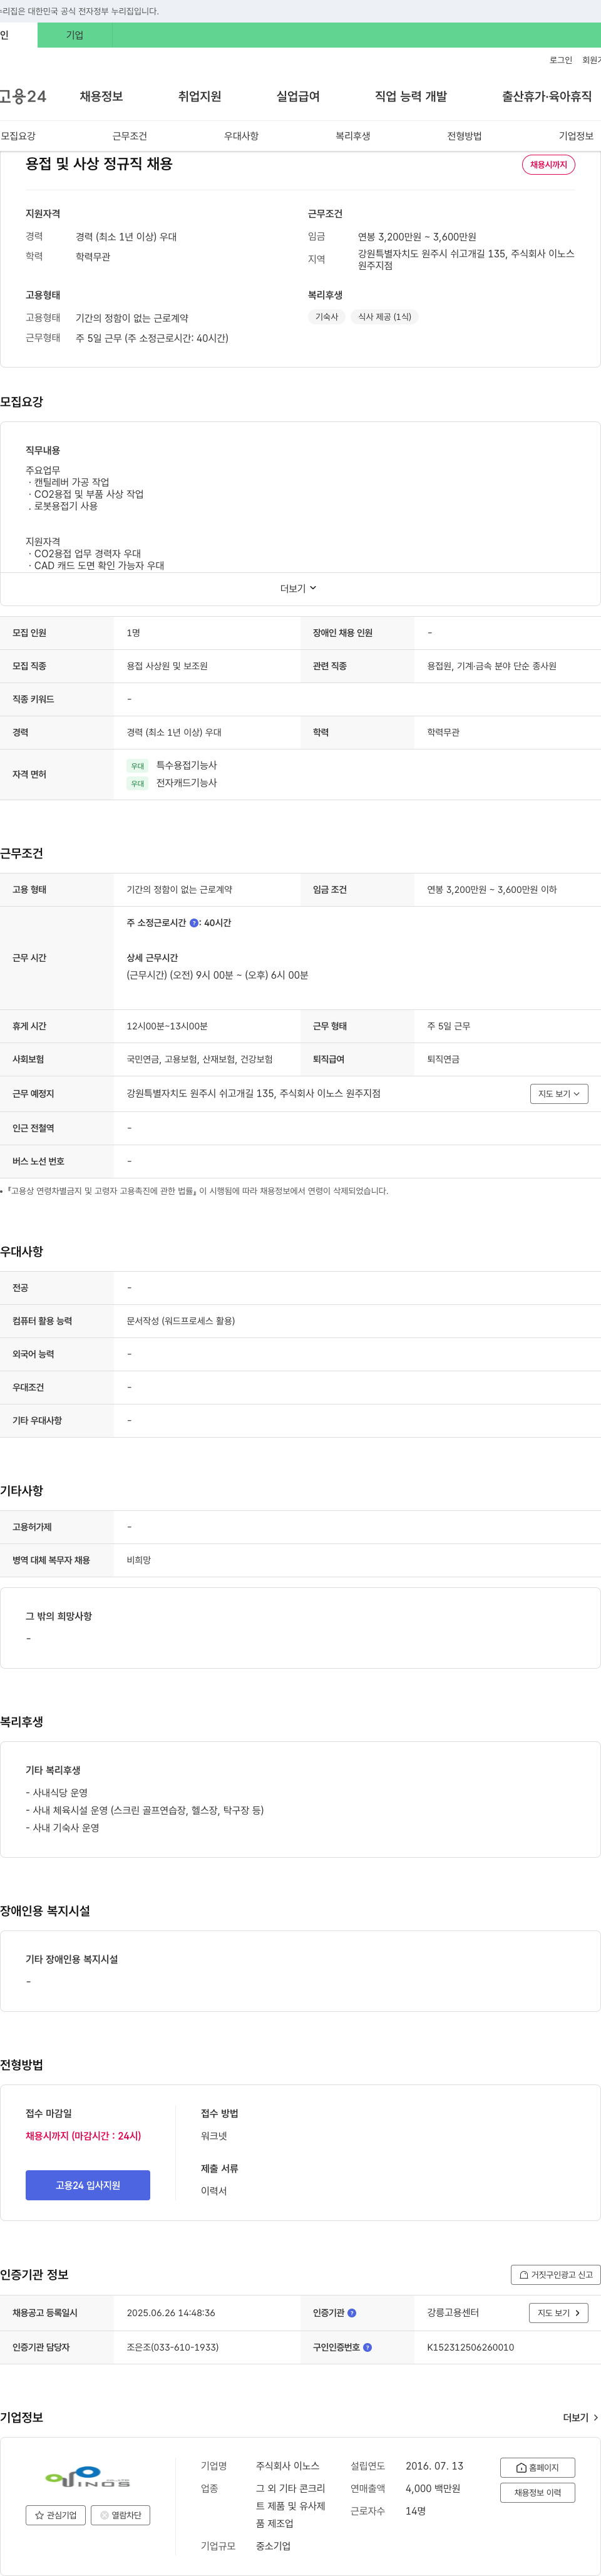Click the 로그인 link
Image resolution: width=601 pixels, height=2576 pixels.
point(560,60)
